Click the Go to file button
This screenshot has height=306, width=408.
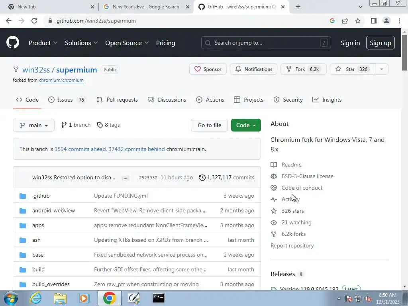click(x=210, y=125)
